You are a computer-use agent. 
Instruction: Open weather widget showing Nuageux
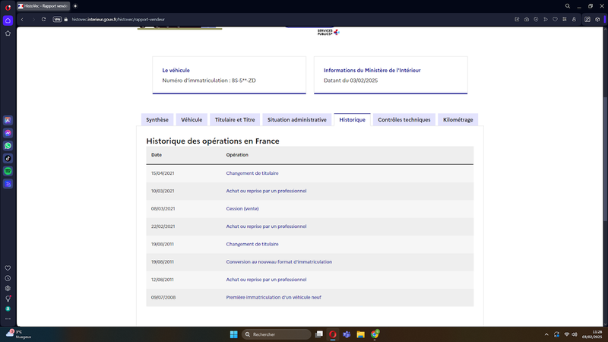click(18, 334)
